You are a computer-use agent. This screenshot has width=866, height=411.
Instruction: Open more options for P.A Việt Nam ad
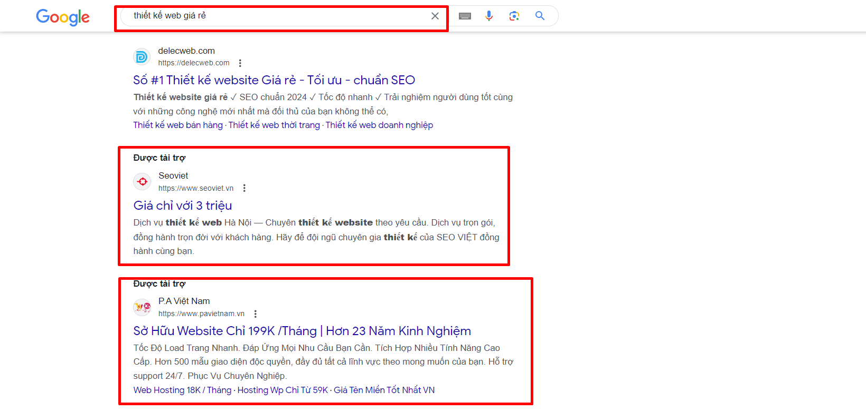[256, 314]
